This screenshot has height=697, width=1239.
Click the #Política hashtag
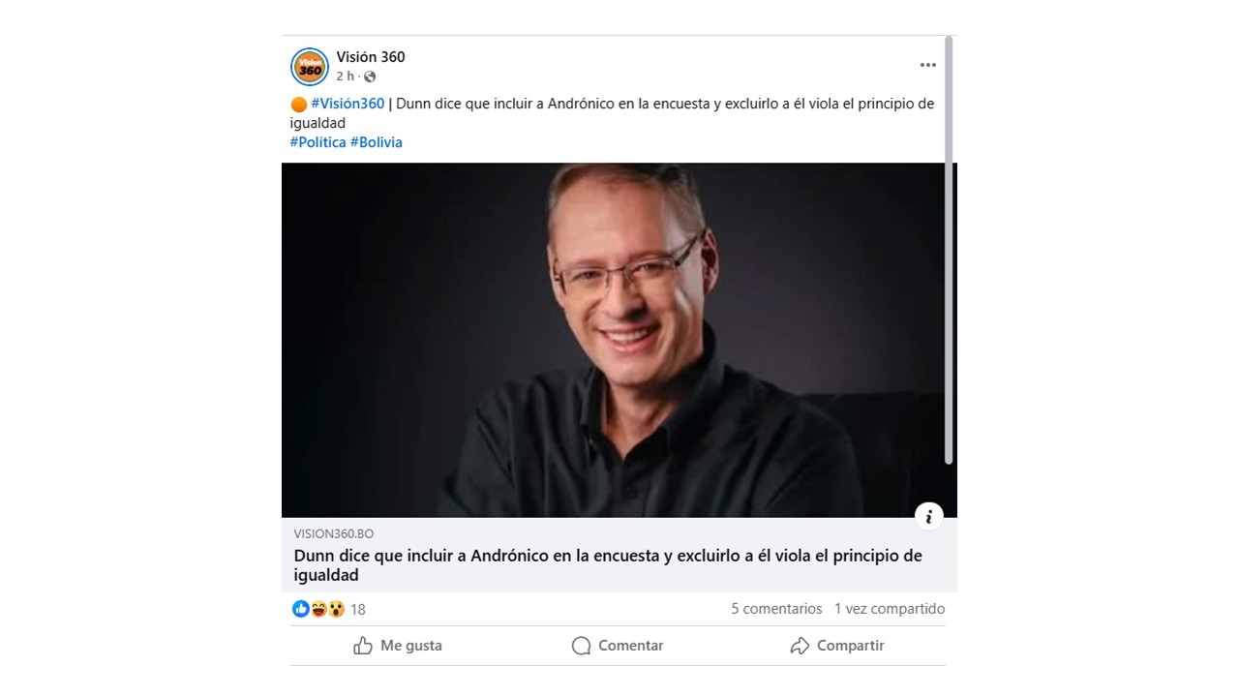point(317,142)
